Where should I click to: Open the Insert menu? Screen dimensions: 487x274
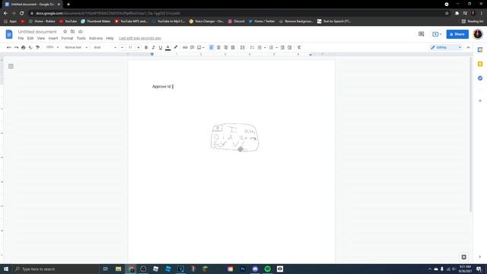53,38
